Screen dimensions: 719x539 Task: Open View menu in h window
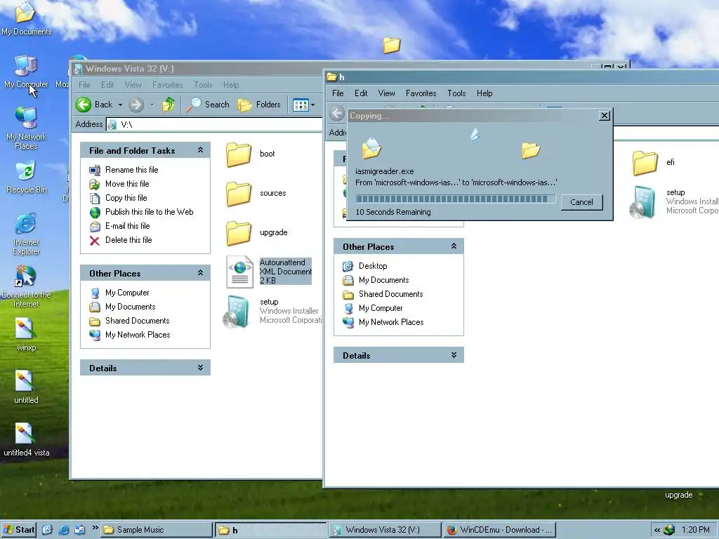[387, 93]
